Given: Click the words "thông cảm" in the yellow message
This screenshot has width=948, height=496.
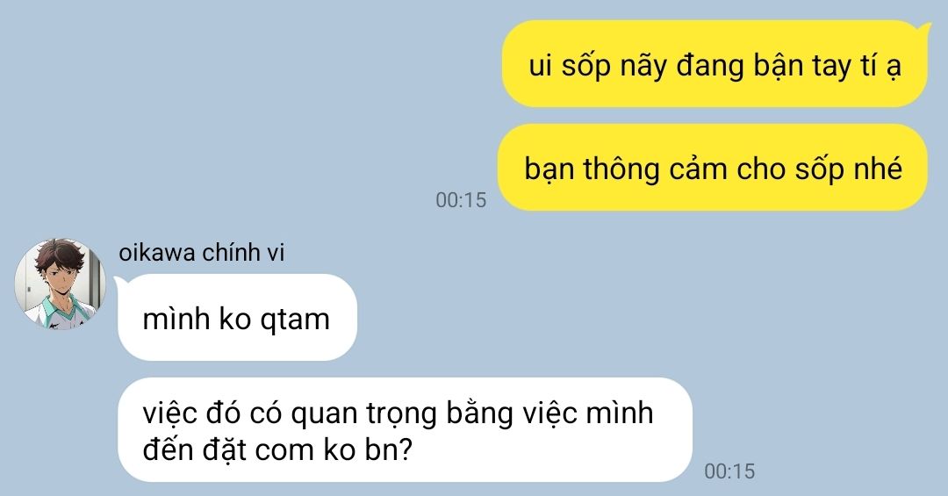Looking at the screenshot, I should click(652, 169).
